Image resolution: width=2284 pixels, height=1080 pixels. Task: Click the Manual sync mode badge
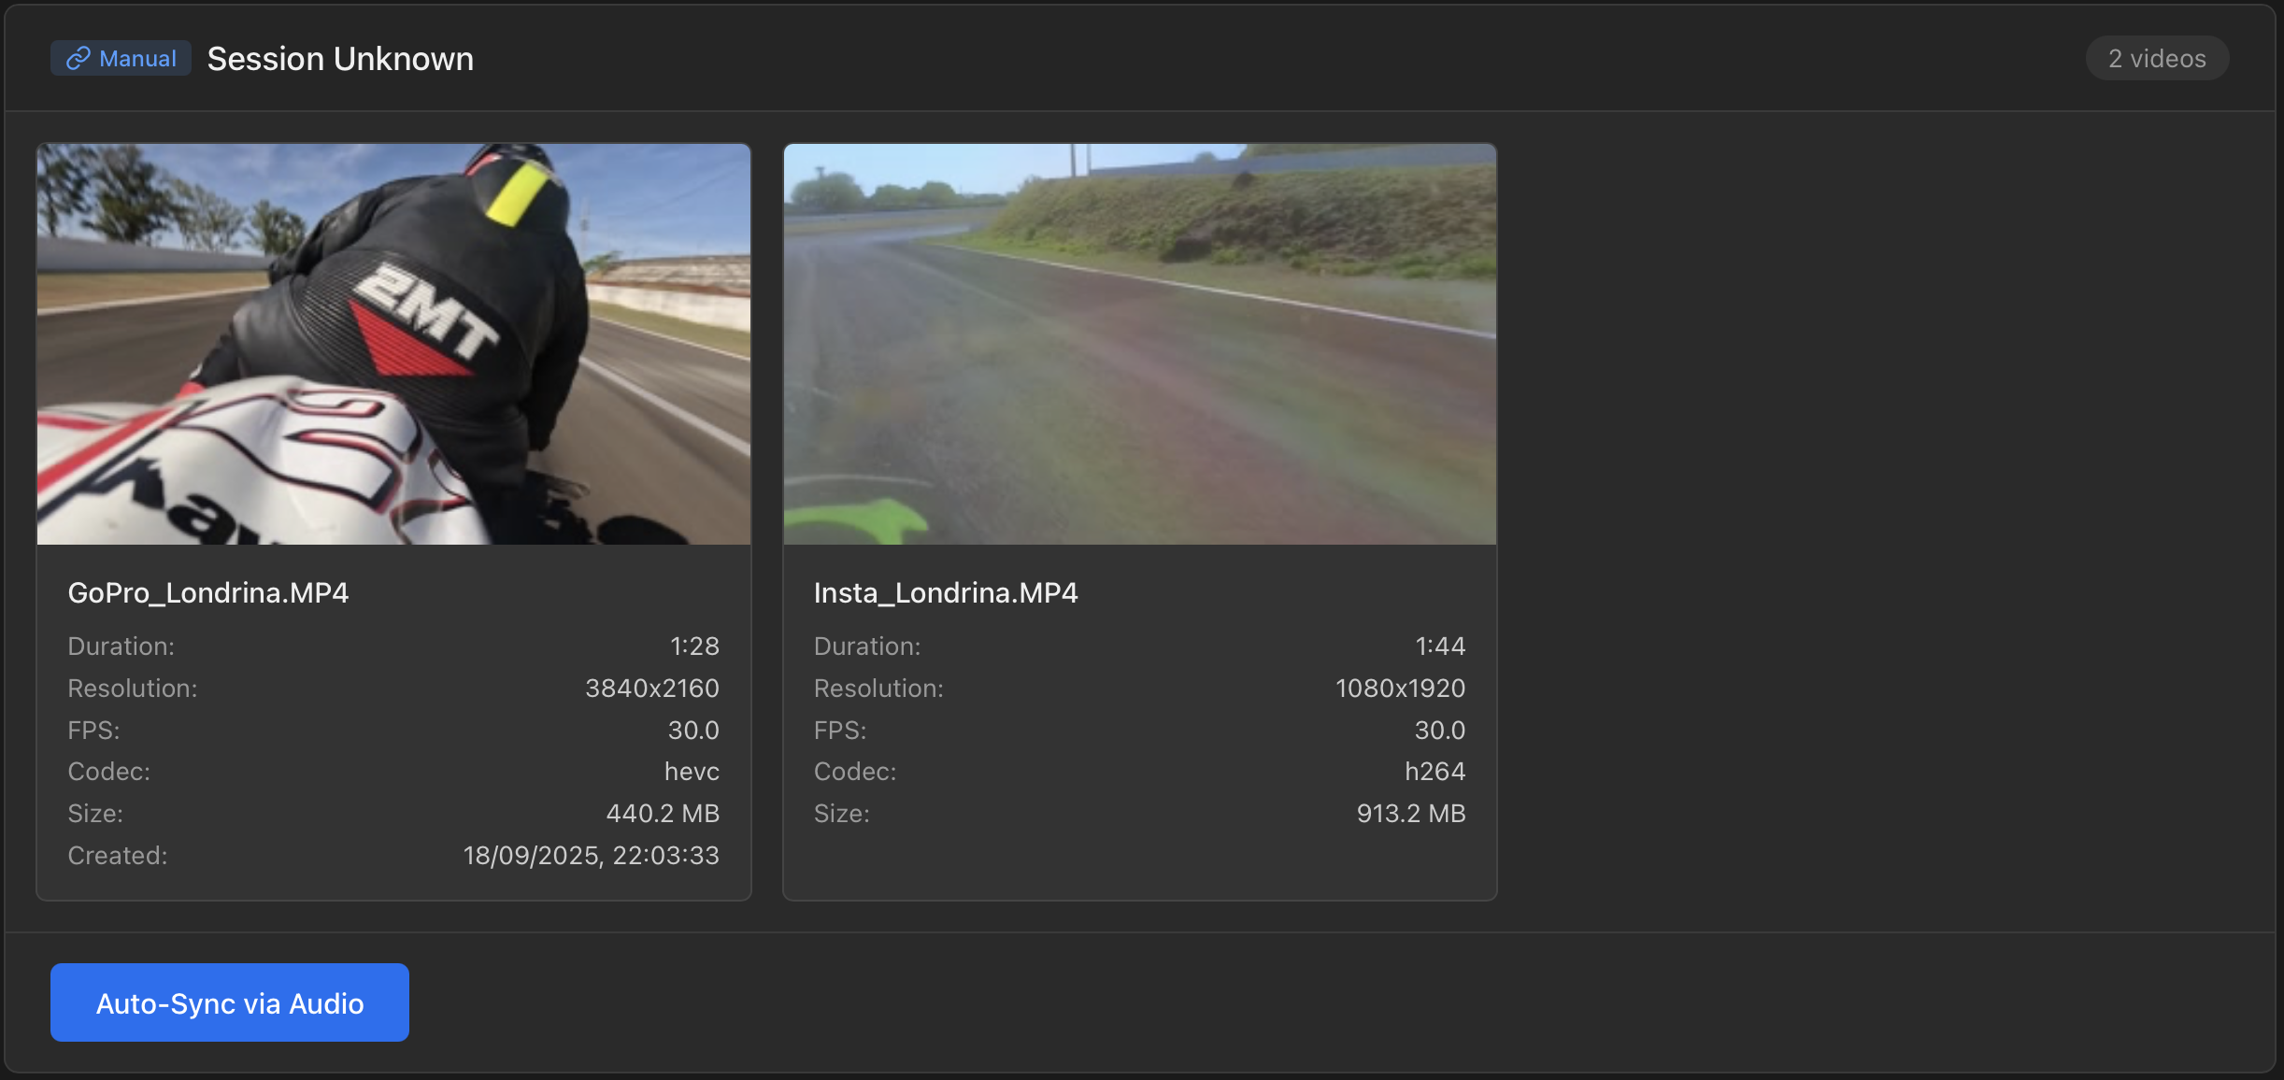[x=121, y=58]
